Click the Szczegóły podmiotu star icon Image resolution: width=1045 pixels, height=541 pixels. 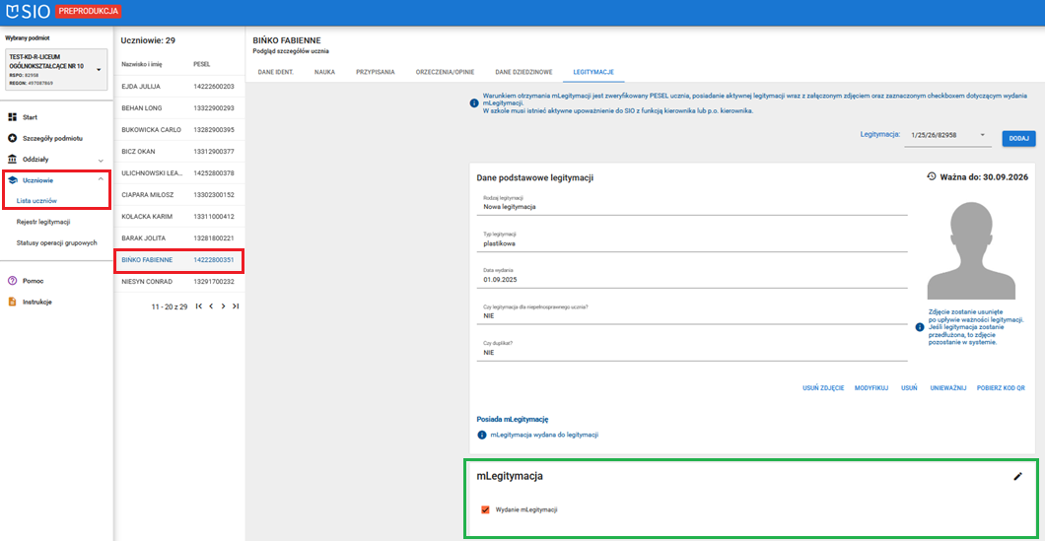click(13, 138)
